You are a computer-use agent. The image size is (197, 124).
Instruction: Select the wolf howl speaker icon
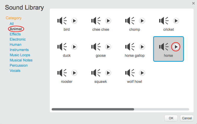point(130,73)
